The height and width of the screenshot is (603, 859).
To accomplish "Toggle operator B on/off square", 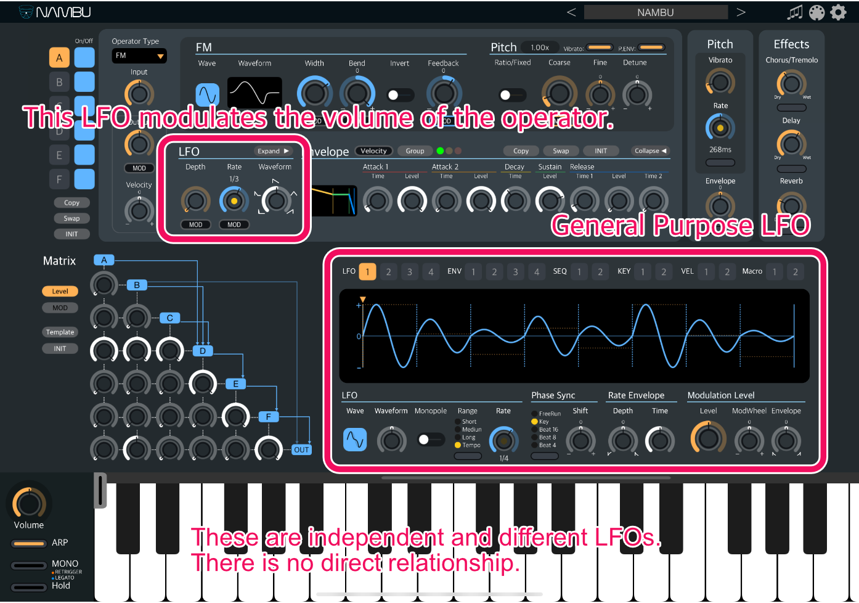I will [84, 82].
